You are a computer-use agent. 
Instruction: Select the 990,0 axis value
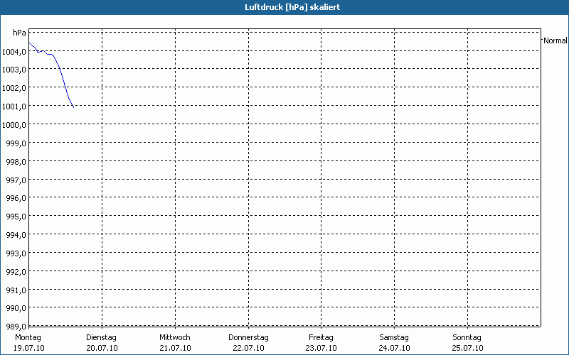pos(16,309)
